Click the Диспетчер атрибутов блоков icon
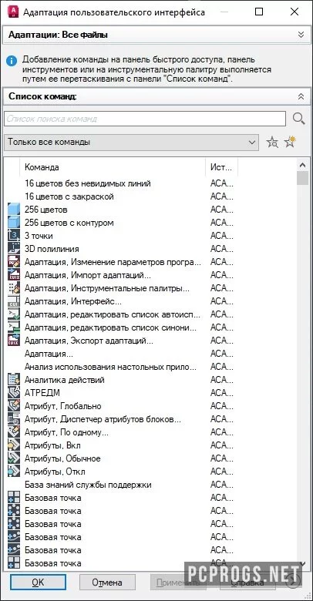Screen dimensions: 313x601 pyautogui.click(x=14, y=419)
